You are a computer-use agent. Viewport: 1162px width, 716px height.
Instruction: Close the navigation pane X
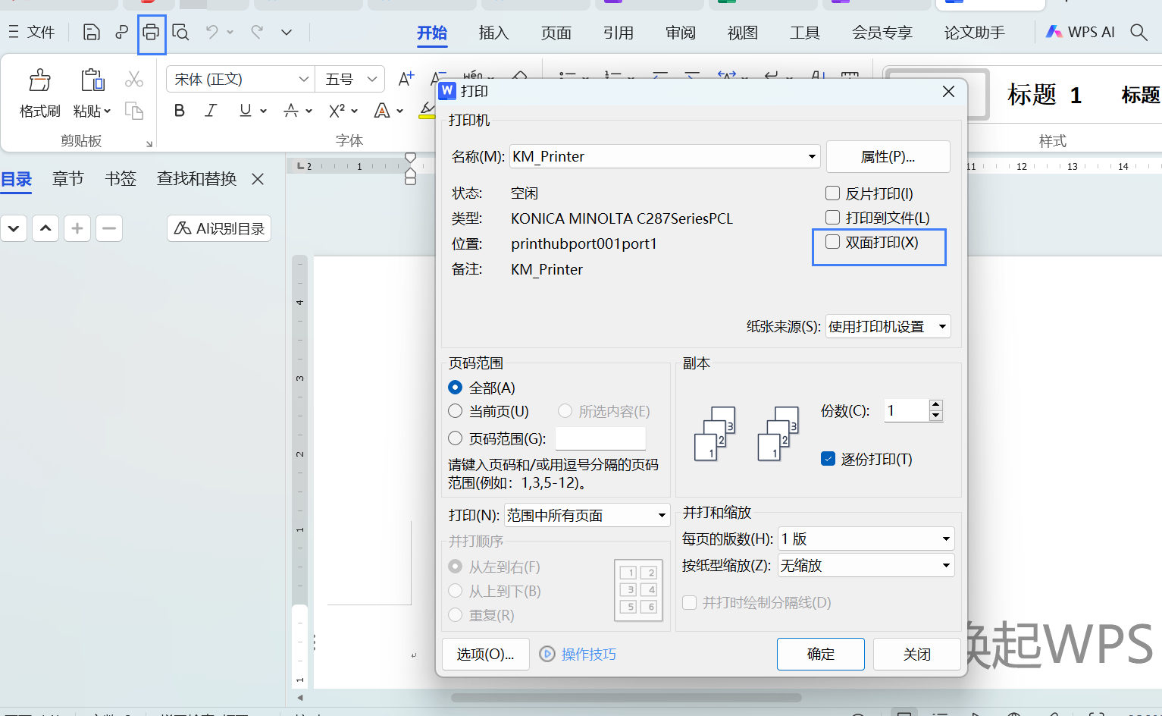pyautogui.click(x=258, y=179)
